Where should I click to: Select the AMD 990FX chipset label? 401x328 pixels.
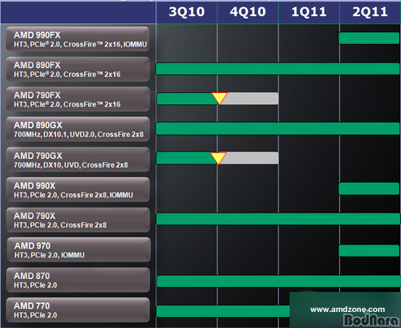tap(78, 38)
